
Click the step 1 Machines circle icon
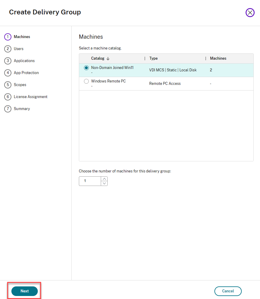click(7, 37)
